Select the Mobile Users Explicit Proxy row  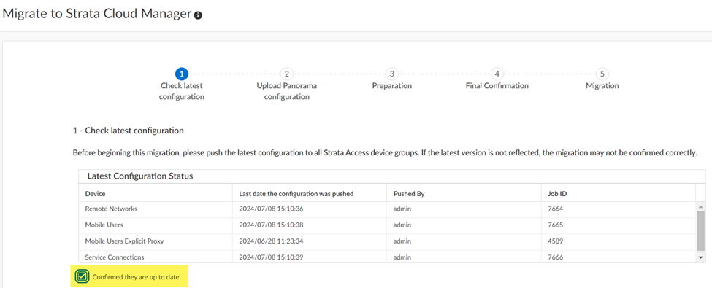[387, 241]
